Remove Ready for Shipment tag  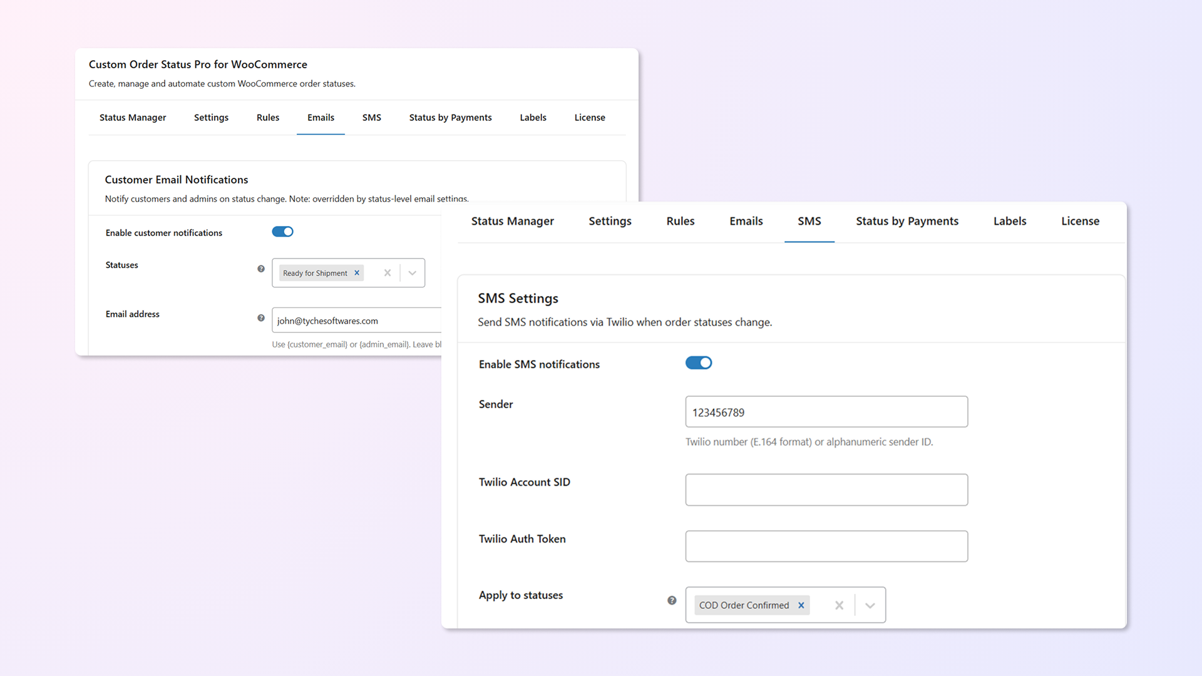pos(357,273)
